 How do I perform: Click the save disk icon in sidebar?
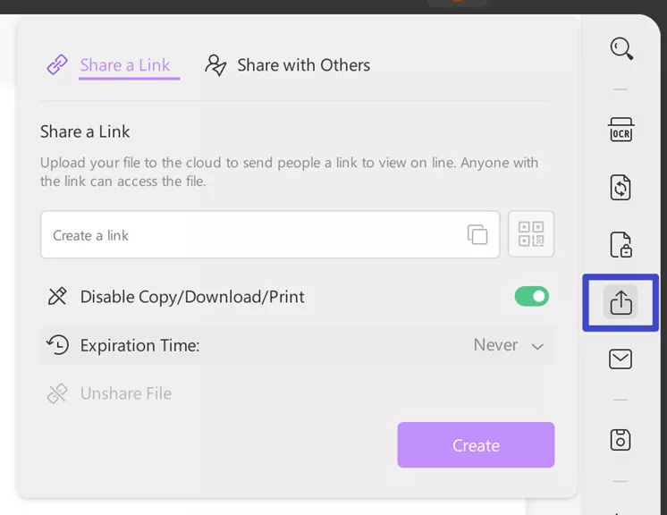(x=621, y=440)
